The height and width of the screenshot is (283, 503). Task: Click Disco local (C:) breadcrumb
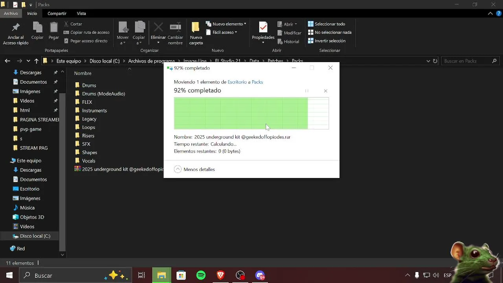pyautogui.click(x=105, y=61)
